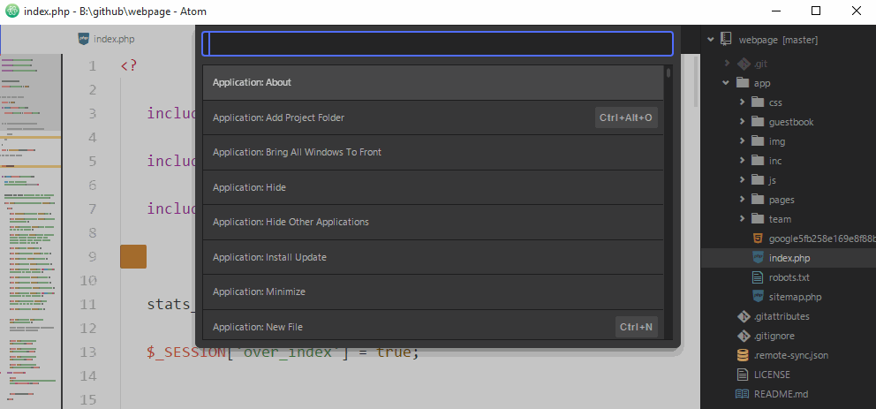
Task: Click the editor's vertical scrollbar
Action: pyautogui.click(x=696, y=80)
